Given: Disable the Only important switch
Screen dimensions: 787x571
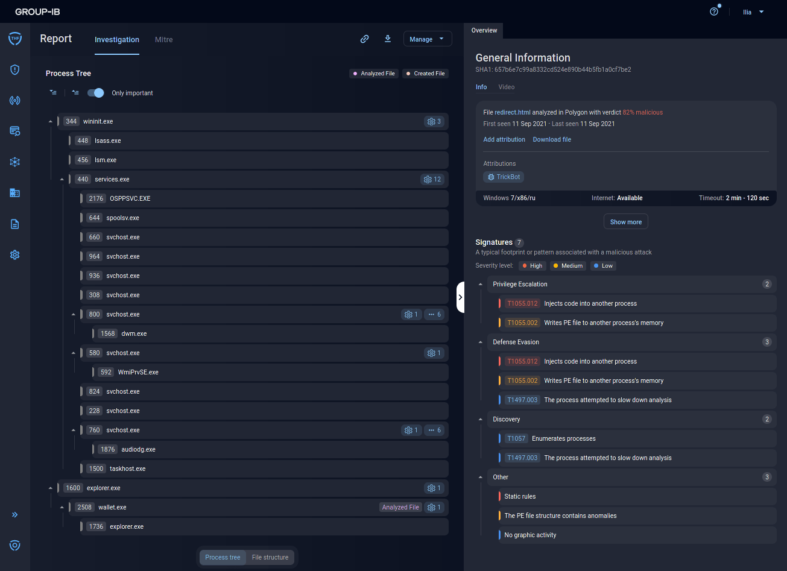Looking at the screenshot, I should pos(95,93).
